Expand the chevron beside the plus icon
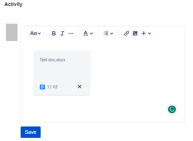This screenshot has width=193, height=141. 149,33
